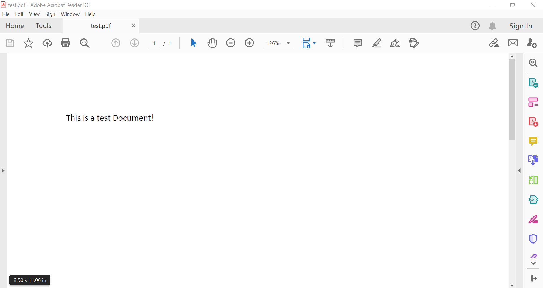Open the Comment tool in right sidebar
This screenshot has width=543, height=288.
533,141
